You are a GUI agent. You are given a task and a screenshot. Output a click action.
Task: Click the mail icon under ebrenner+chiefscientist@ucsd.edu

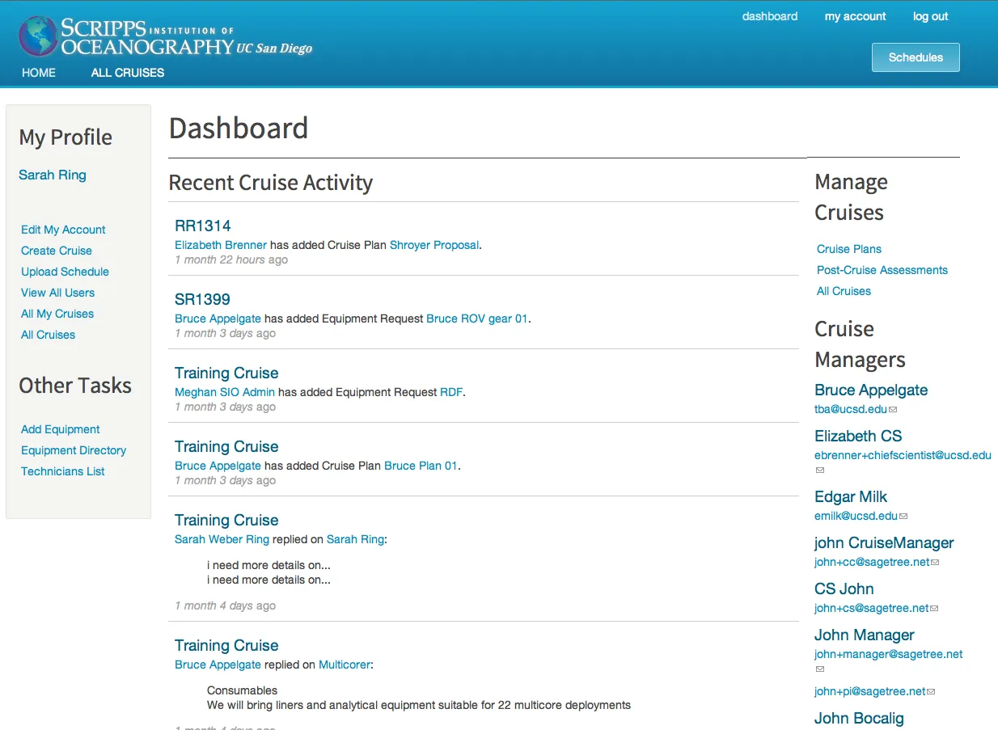coord(819,470)
